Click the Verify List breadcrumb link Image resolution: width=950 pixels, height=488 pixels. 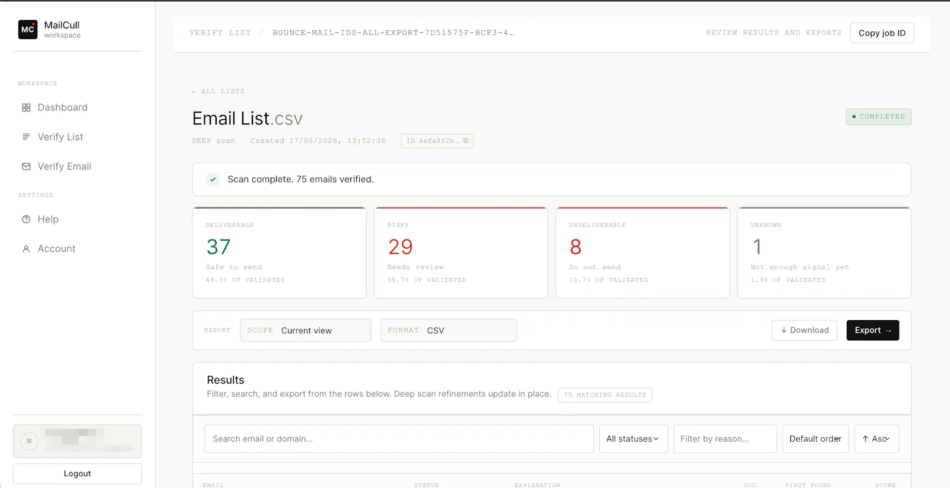point(220,33)
